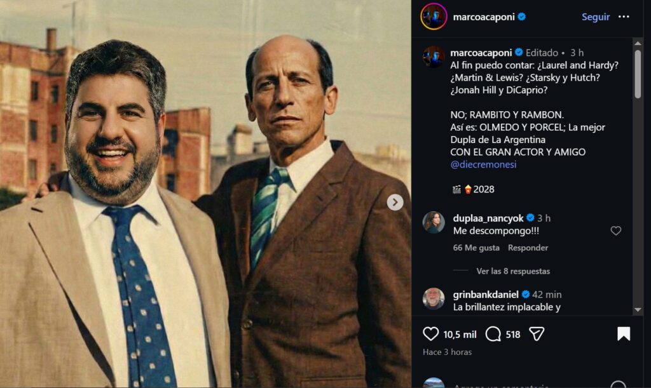This screenshot has width=651, height=388.
Task: Go to next photo in carousel
Action: (395, 203)
